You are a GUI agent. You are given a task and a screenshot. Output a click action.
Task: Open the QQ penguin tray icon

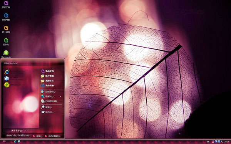point(213,141)
